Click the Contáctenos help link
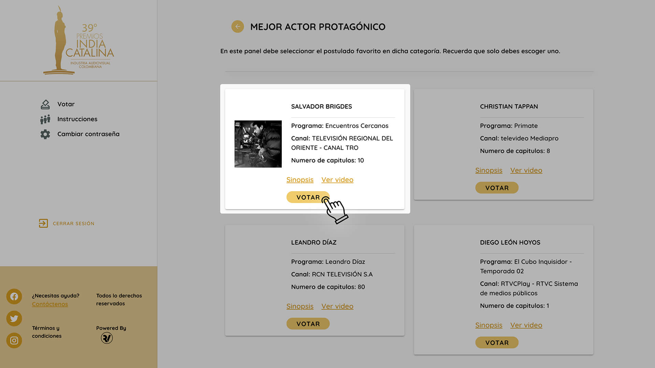Screen dimensions: 655x368 (50, 304)
